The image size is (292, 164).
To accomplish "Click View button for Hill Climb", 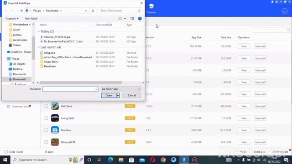I will [x=244, y=106].
